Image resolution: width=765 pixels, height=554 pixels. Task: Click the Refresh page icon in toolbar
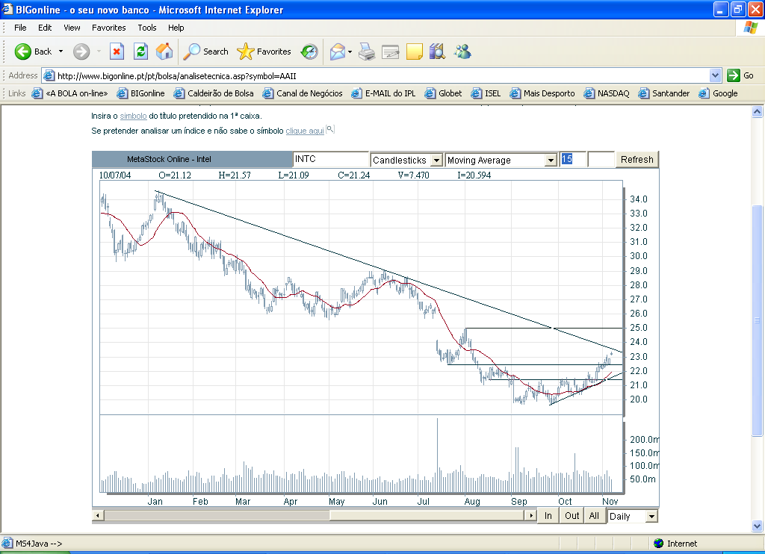click(x=140, y=52)
